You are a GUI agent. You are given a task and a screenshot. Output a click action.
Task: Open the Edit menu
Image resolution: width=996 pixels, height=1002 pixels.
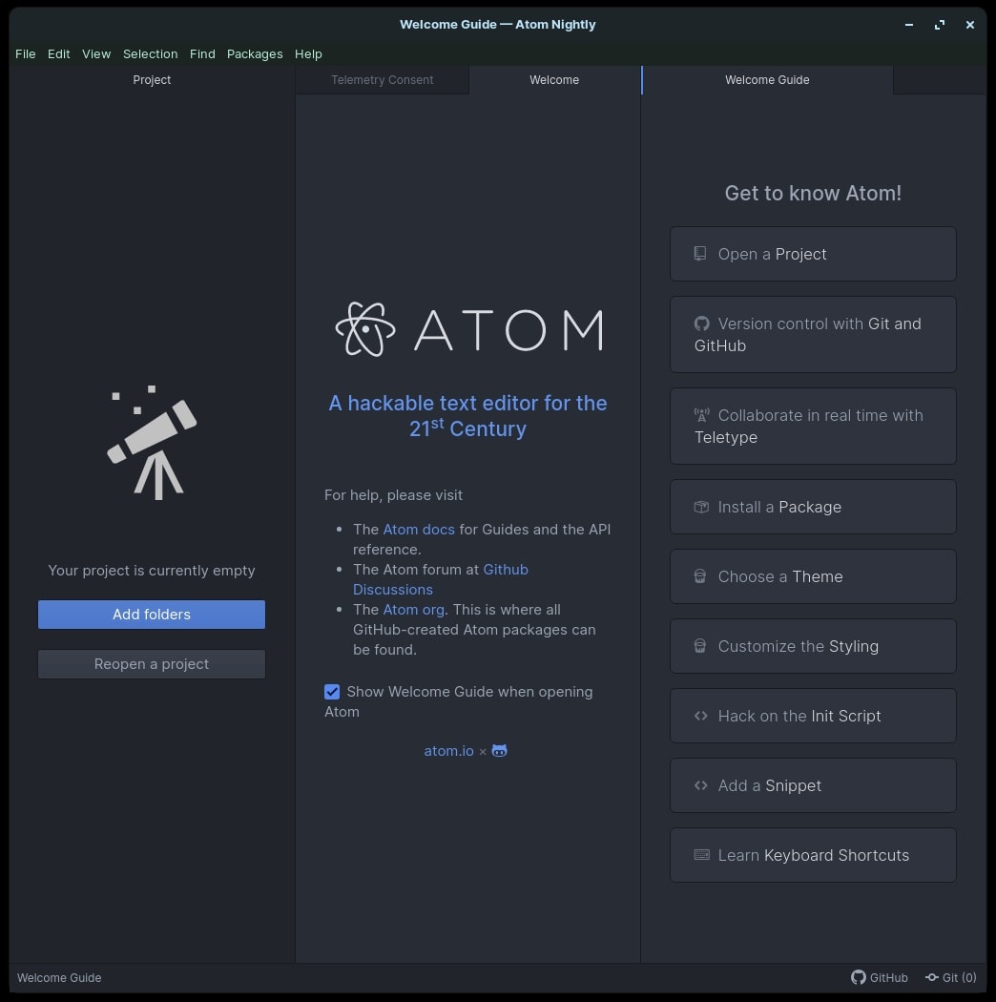(59, 53)
